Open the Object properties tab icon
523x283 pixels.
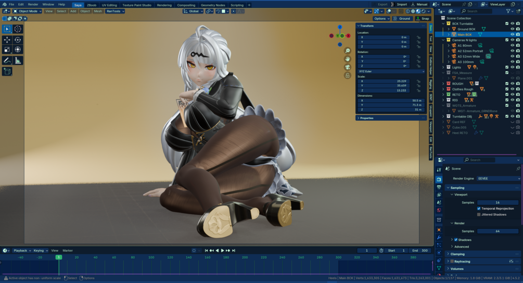click(x=439, y=229)
